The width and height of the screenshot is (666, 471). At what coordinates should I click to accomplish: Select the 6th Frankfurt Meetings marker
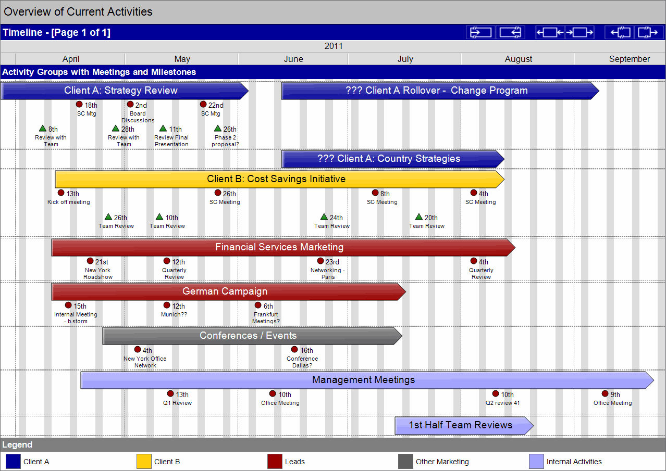point(258,305)
